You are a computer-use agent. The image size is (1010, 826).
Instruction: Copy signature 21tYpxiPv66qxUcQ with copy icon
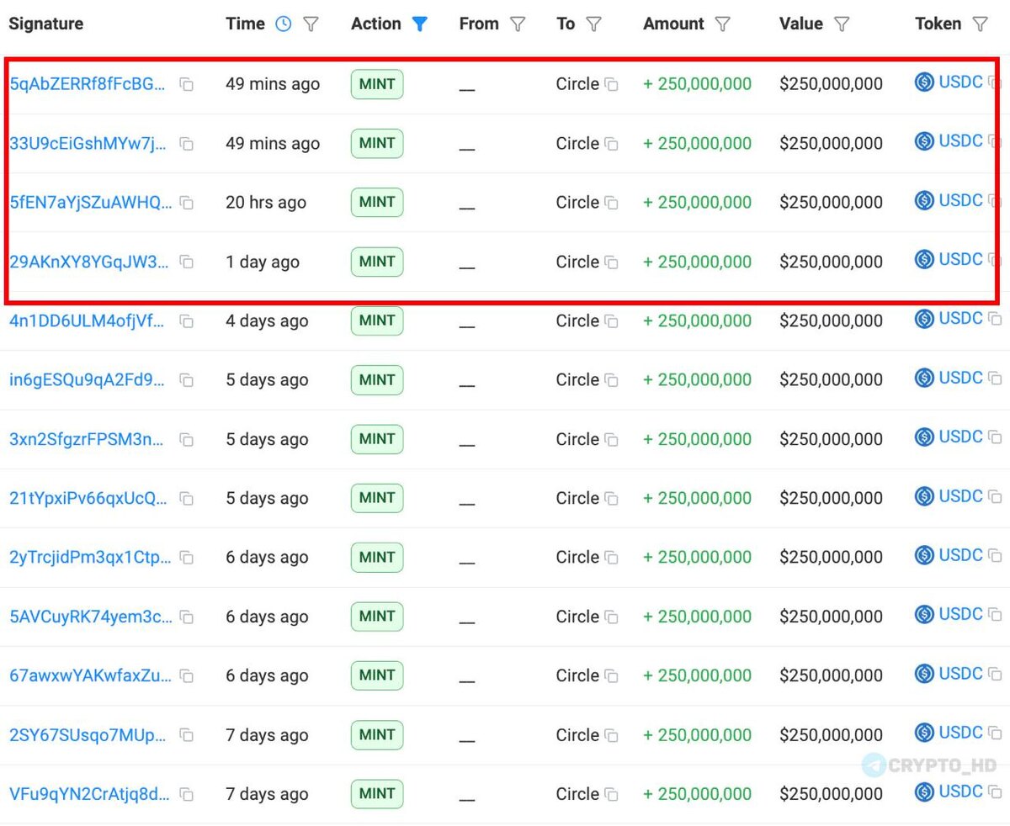187,499
